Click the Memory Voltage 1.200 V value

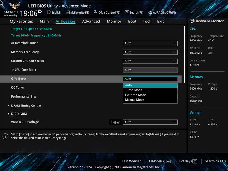(x=212, y=89)
